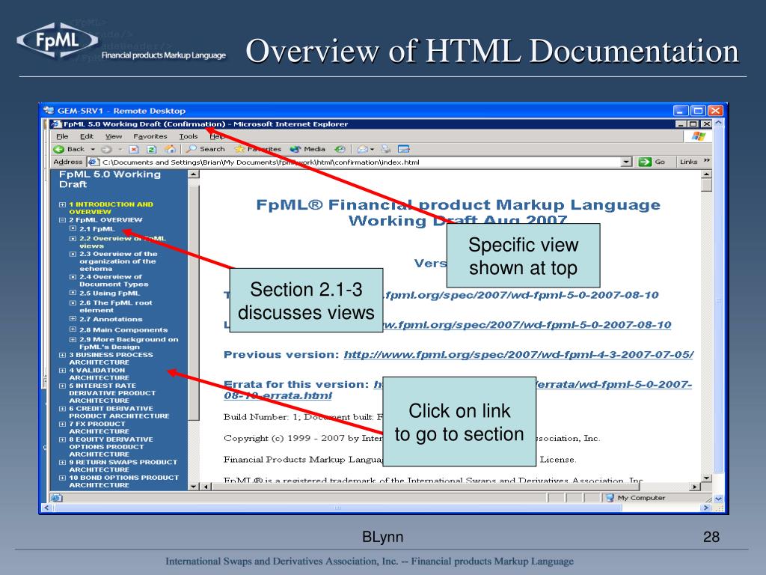Go to the Home page icon

pyautogui.click(x=170, y=149)
